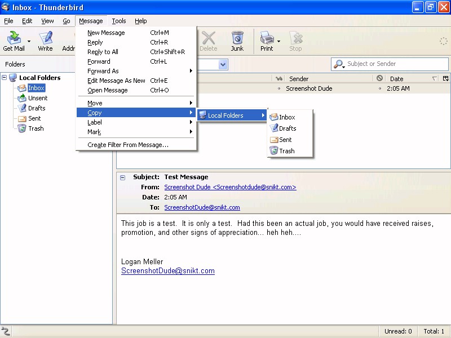Open the Trash folder in folder pane

36,128
